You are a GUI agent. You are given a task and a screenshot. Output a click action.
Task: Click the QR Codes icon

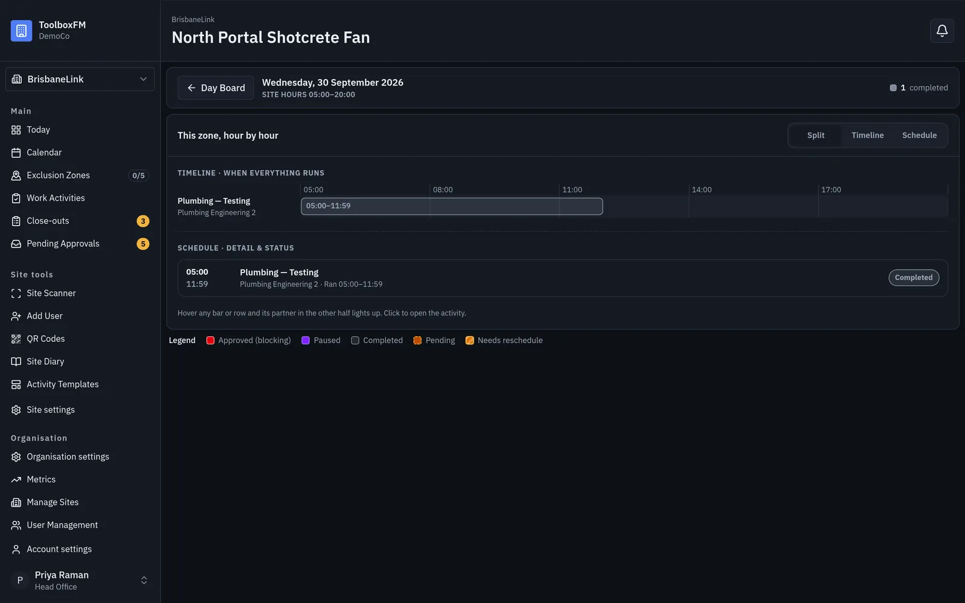[x=16, y=339]
